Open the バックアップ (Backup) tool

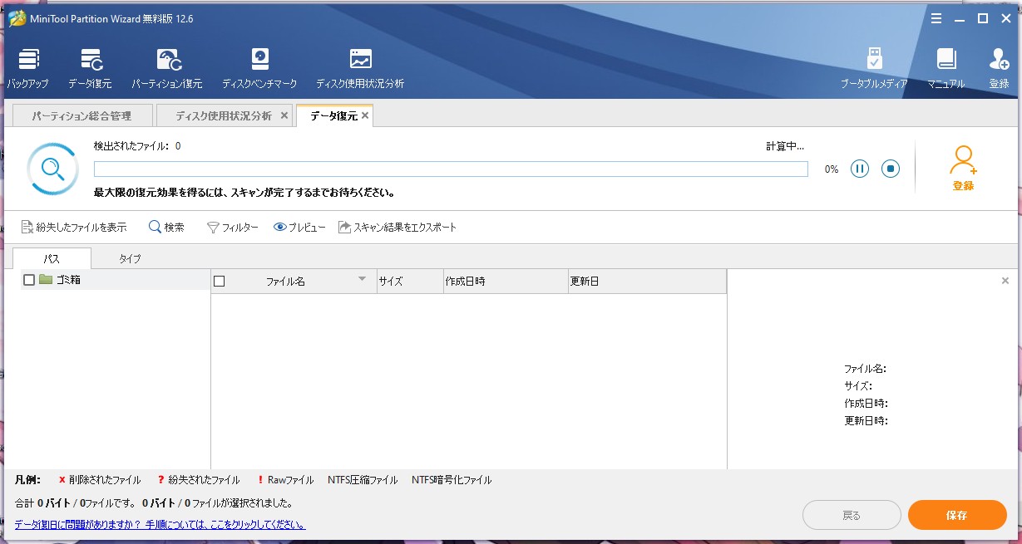28,68
